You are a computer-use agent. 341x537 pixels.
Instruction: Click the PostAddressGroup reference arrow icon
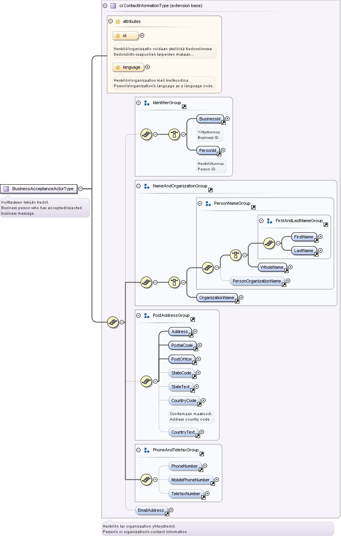[193, 320]
